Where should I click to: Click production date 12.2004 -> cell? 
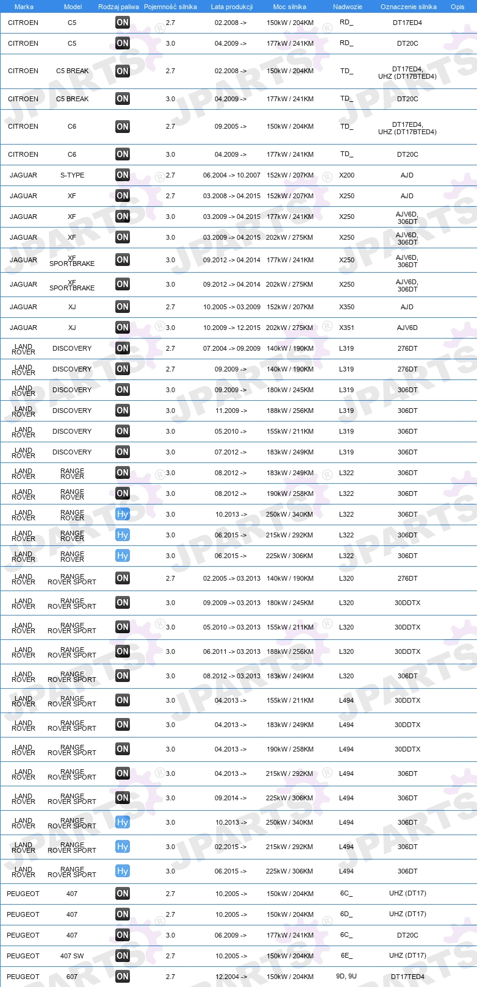[231, 977]
